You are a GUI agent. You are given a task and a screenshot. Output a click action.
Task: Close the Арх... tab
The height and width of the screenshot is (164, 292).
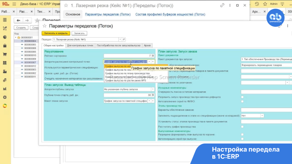click(265, 11)
